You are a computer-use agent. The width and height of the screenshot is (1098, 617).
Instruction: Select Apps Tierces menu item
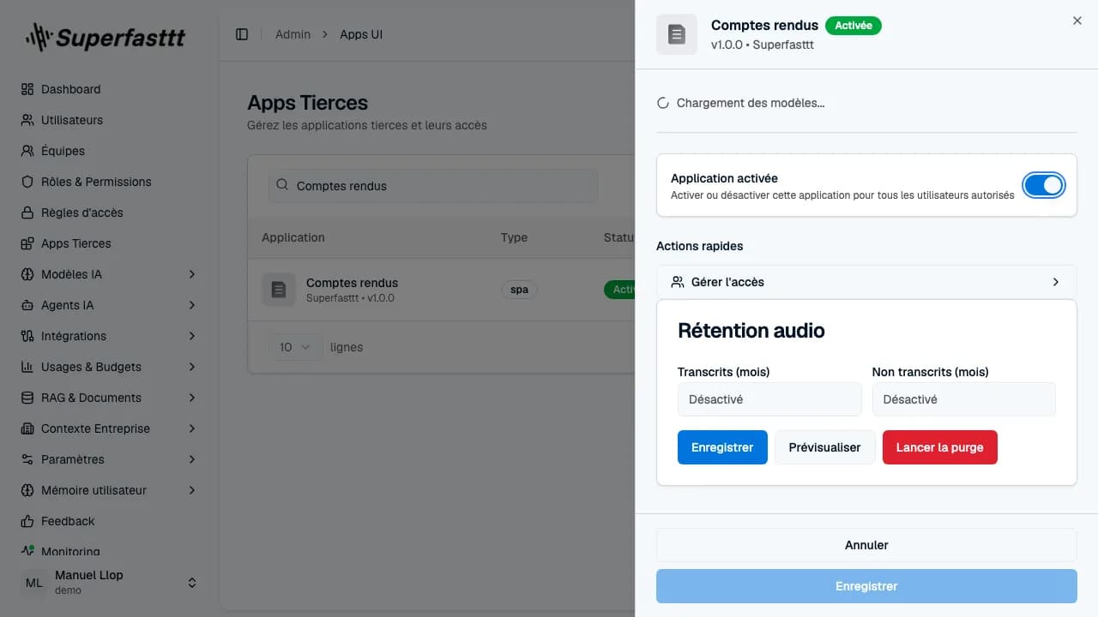[110, 243]
